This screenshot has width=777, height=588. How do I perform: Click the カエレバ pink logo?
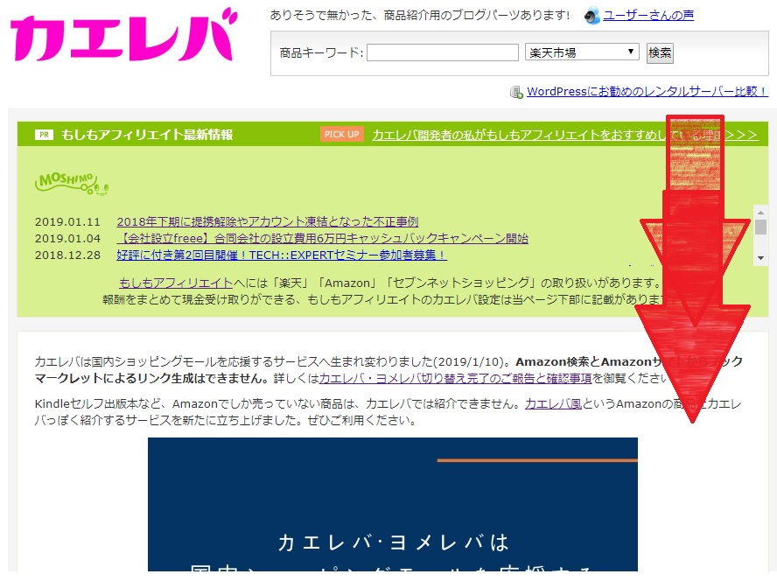(x=123, y=36)
